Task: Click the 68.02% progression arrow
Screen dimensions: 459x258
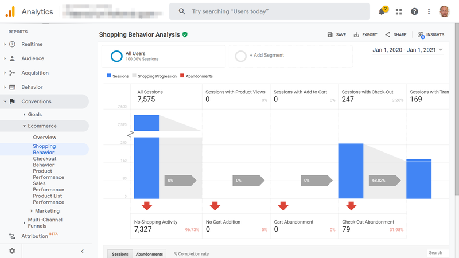Action: pyautogui.click(x=384, y=181)
